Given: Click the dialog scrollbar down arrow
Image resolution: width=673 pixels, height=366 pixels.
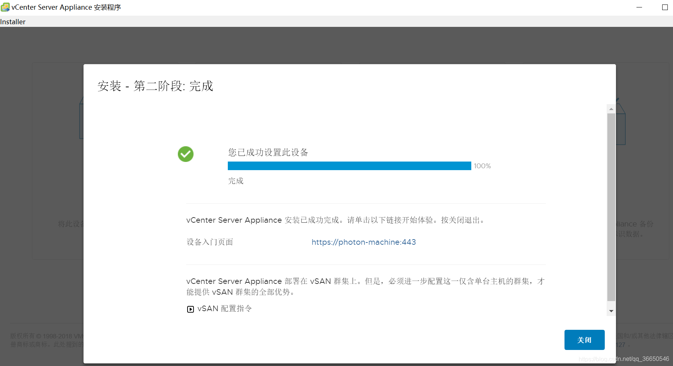Looking at the screenshot, I should pyautogui.click(x=611, y=311).
